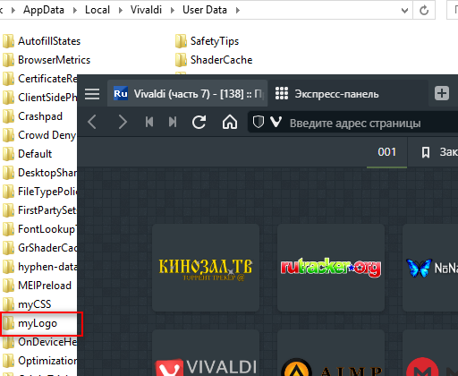Click the rewind (skip to first) icon
This screenshot has height=376, width=458.
coord(149,122)
